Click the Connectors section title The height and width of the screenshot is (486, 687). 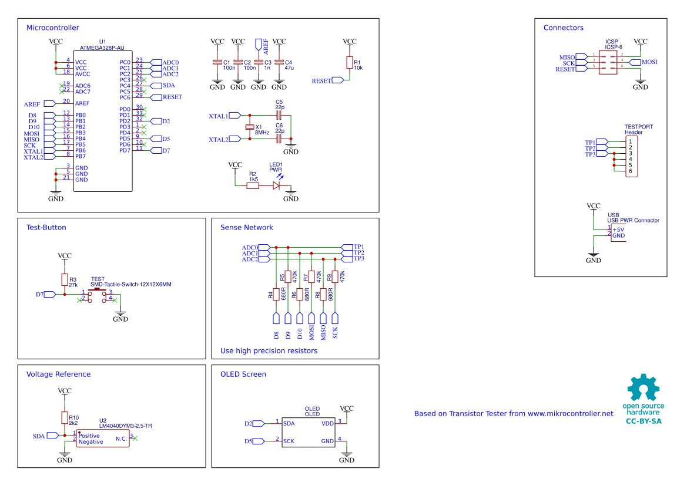(x=563, y=28)
